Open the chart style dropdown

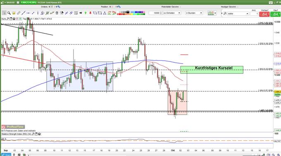click(212, 13)
